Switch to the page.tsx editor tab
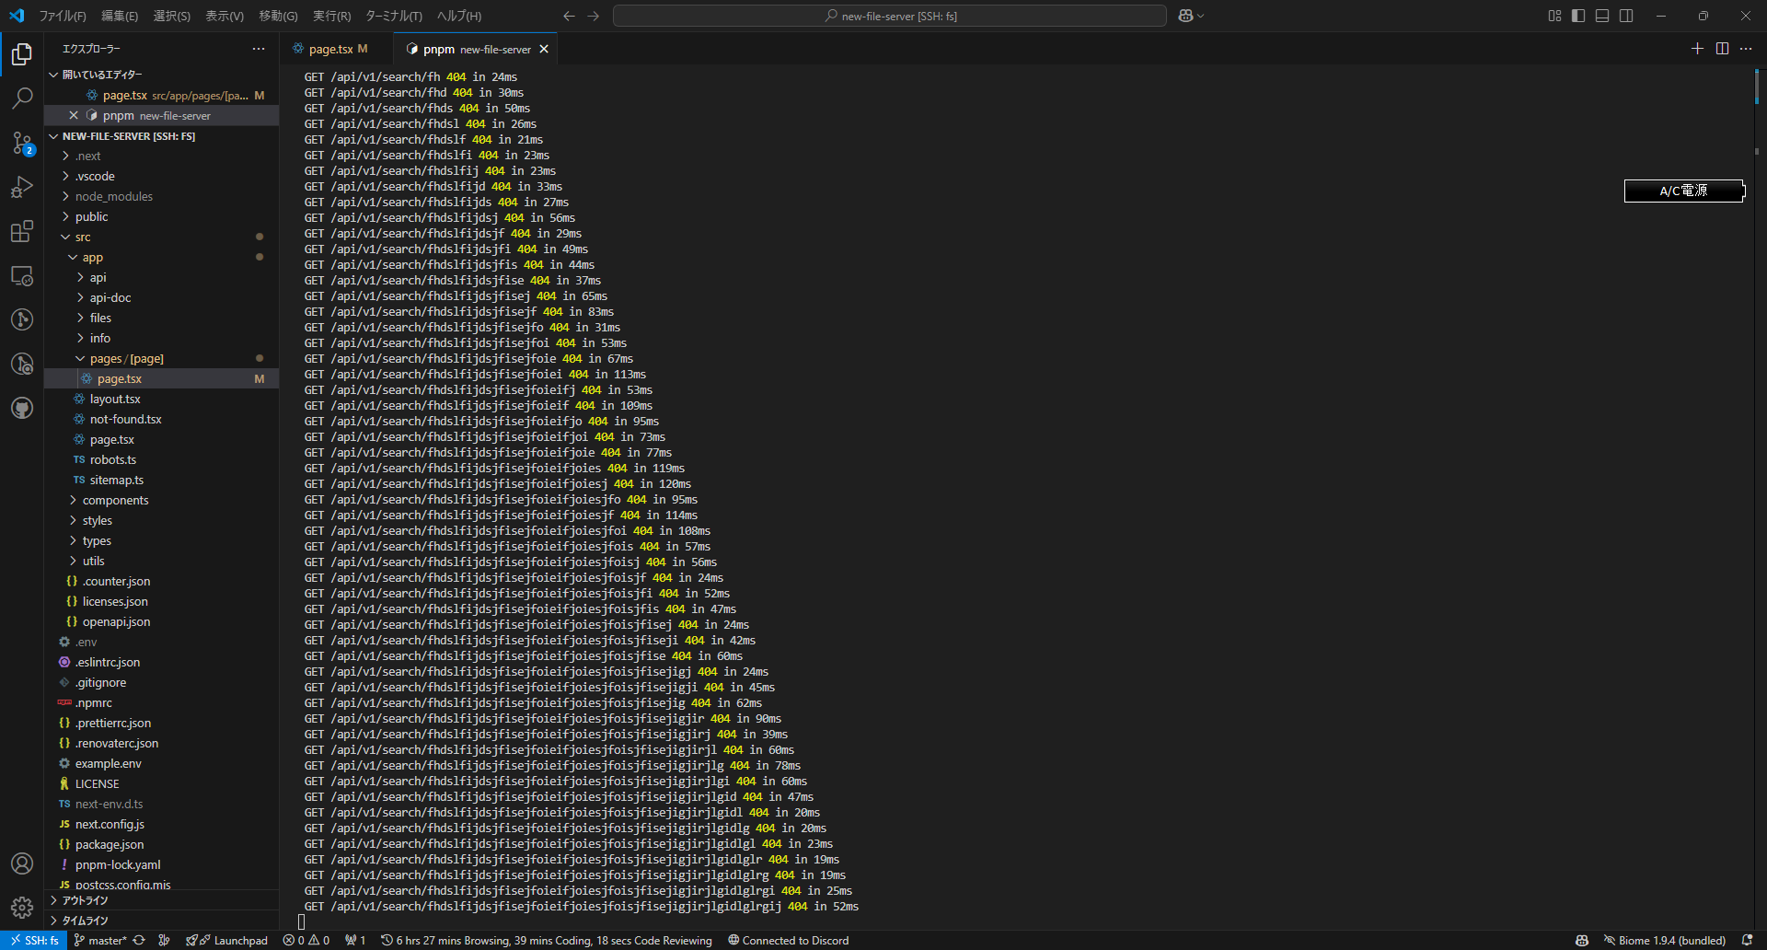Viewport: 1767px width, 950px height. 331,49
